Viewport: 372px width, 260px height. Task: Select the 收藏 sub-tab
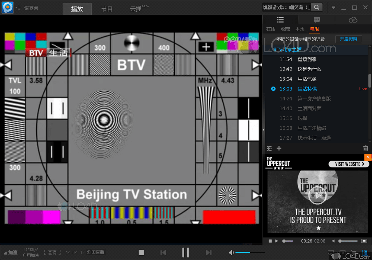(285, 29)
